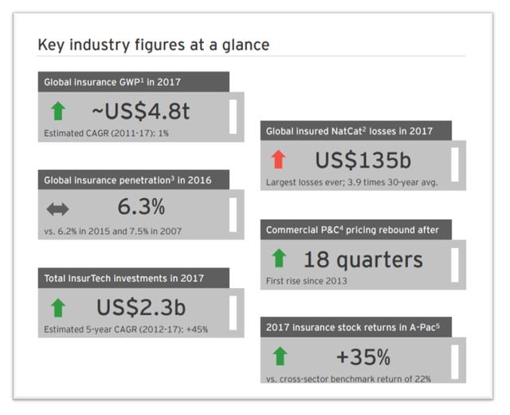Click the gray double-headed arrow beside 6.3%
Image resolution: width=510 pixels, height=415 pixels.
(57, 209)
